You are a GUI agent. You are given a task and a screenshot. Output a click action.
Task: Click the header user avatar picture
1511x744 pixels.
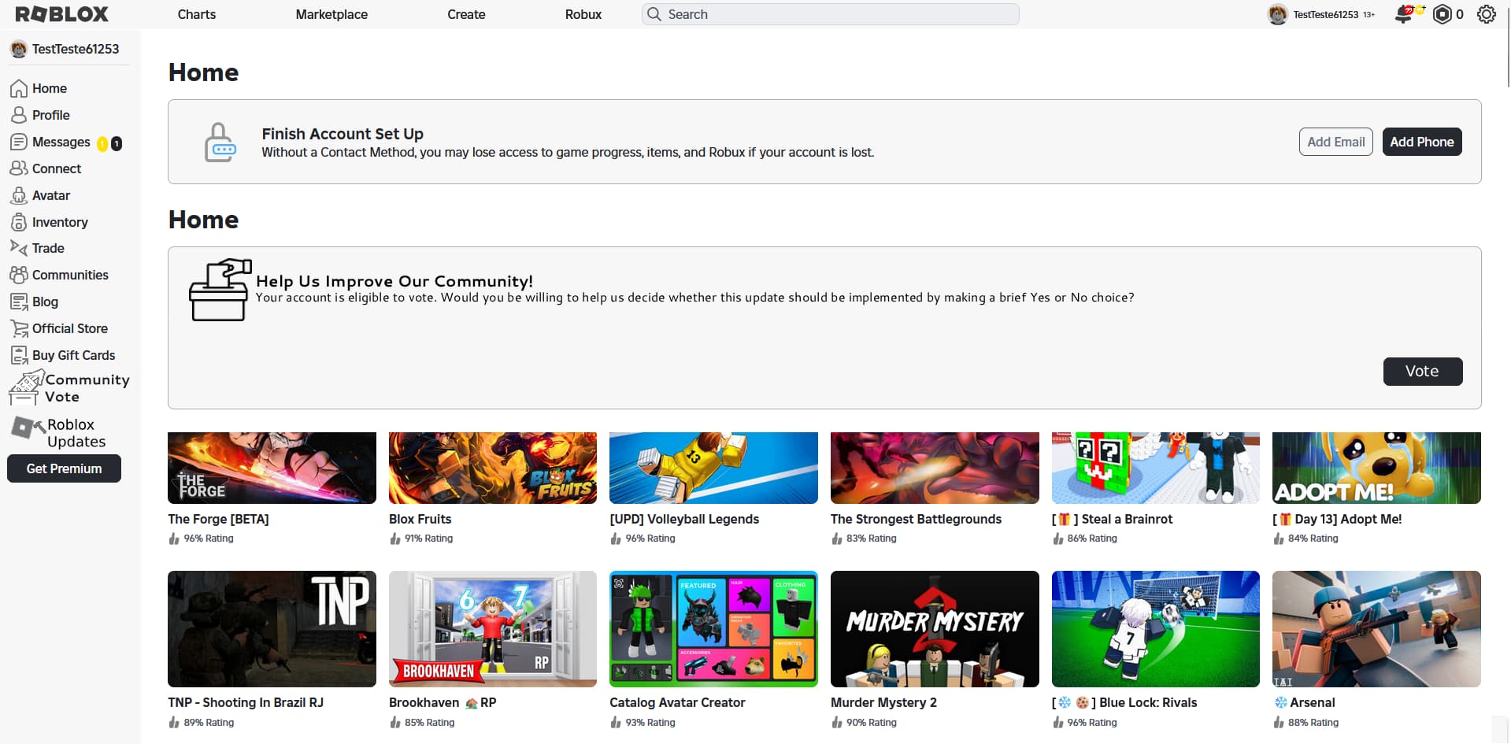click(1277, 14)
